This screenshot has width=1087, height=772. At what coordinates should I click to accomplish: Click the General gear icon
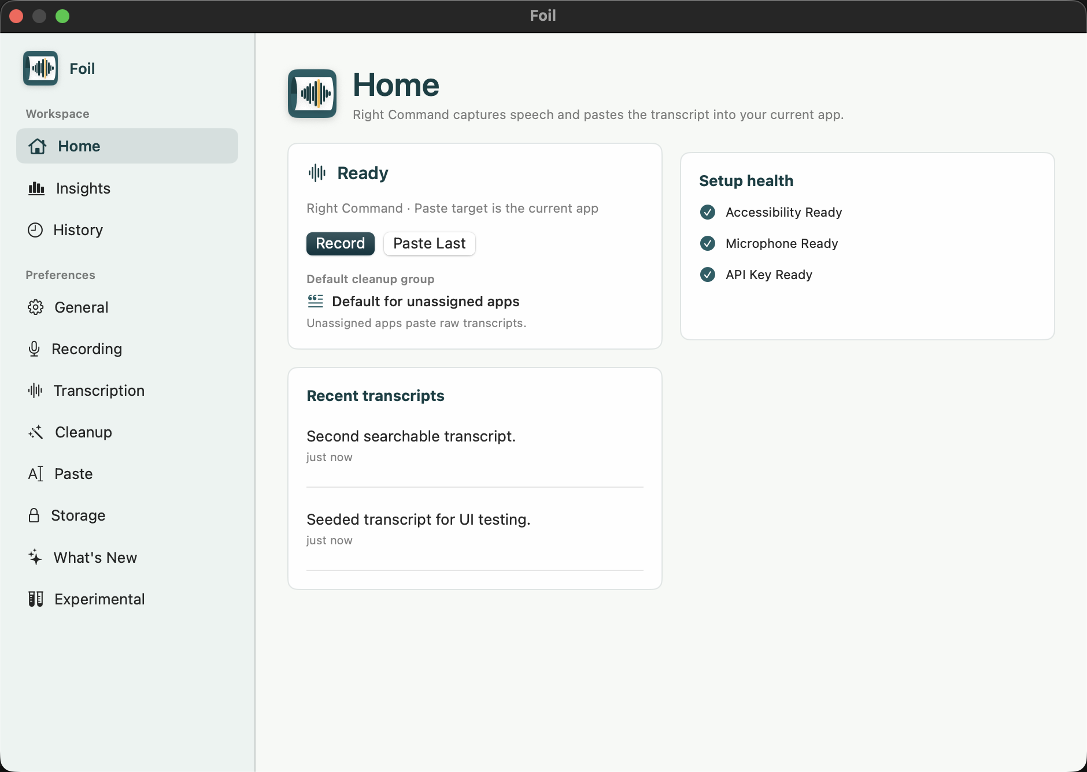35,307
